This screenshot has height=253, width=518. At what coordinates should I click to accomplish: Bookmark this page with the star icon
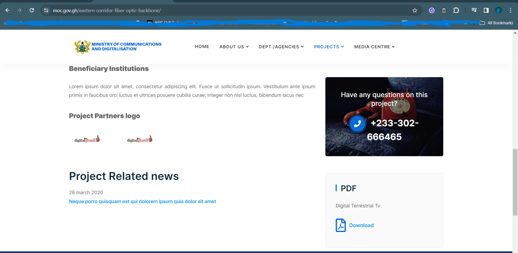[x=415, y=10]
